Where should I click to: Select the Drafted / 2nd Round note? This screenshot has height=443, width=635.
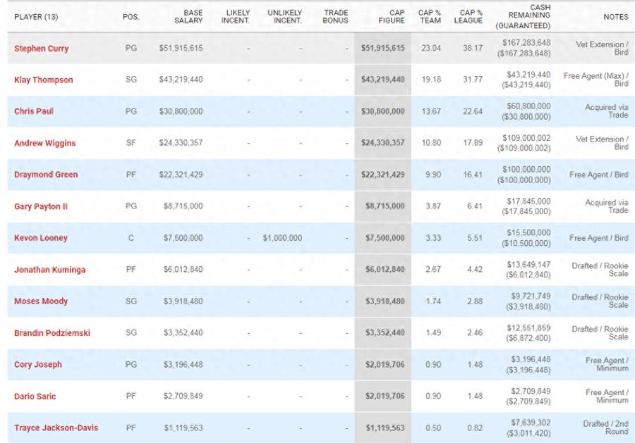(605, 428)
